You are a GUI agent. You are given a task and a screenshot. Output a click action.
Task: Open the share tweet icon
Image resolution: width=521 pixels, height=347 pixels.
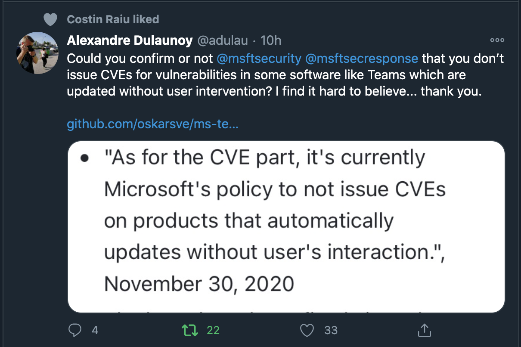pyautogui.click(x=424, y=330)
